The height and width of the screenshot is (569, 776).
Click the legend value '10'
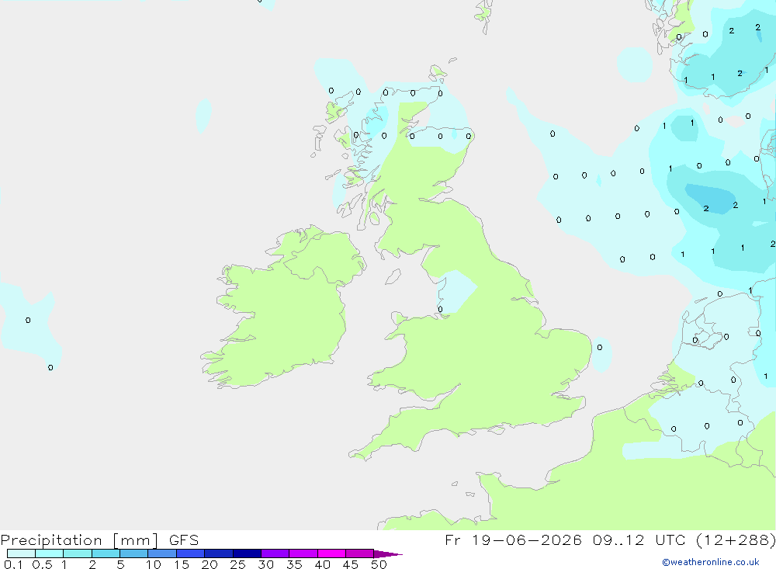(x=153, y=564)
